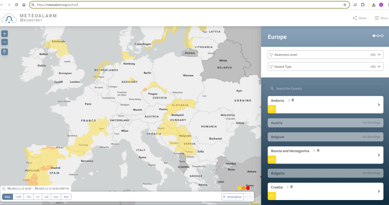Select the Now time period
This screenshot has width=389, height=205.
[8, 197]
